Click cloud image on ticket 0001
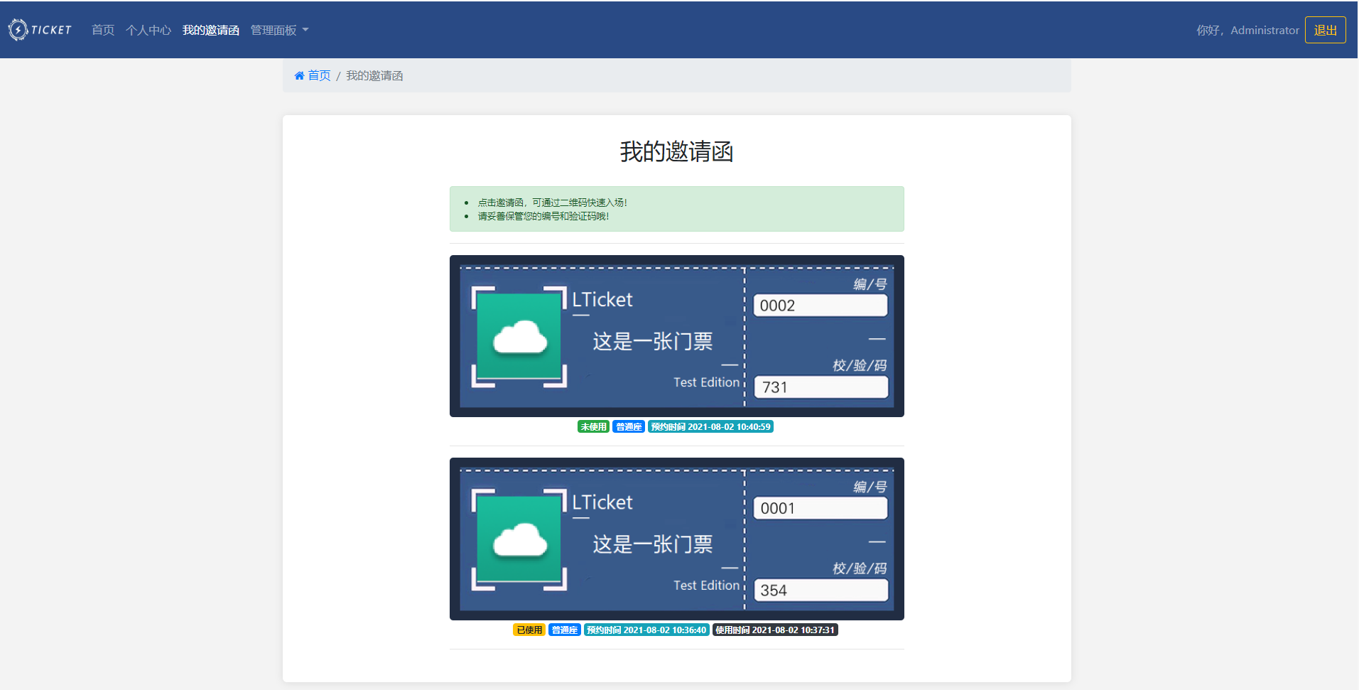1359x690 pixels. [519, 539]
